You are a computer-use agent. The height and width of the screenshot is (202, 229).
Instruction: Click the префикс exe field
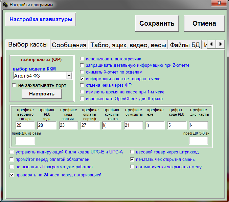[x=155, y=125]
